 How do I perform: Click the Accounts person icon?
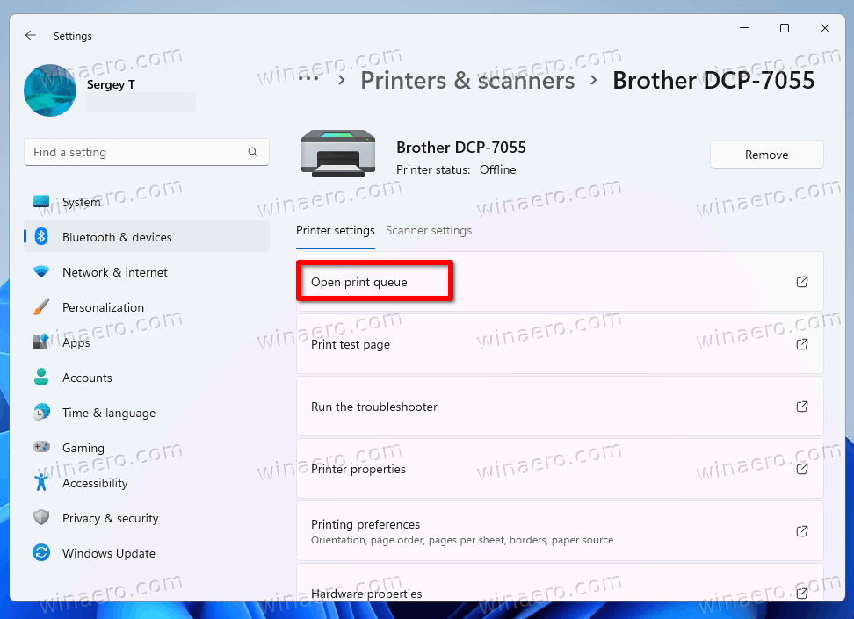click(41, 377)
